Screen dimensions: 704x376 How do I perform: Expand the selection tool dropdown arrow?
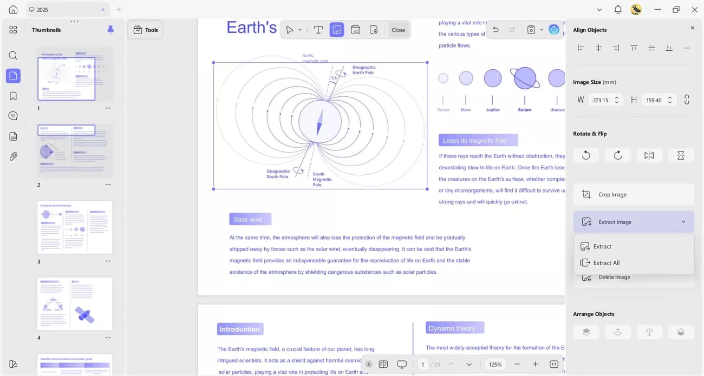pos(300,30)
